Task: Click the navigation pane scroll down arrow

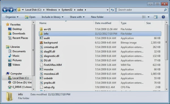Action: pyautogui.click(x=33, y=89)
